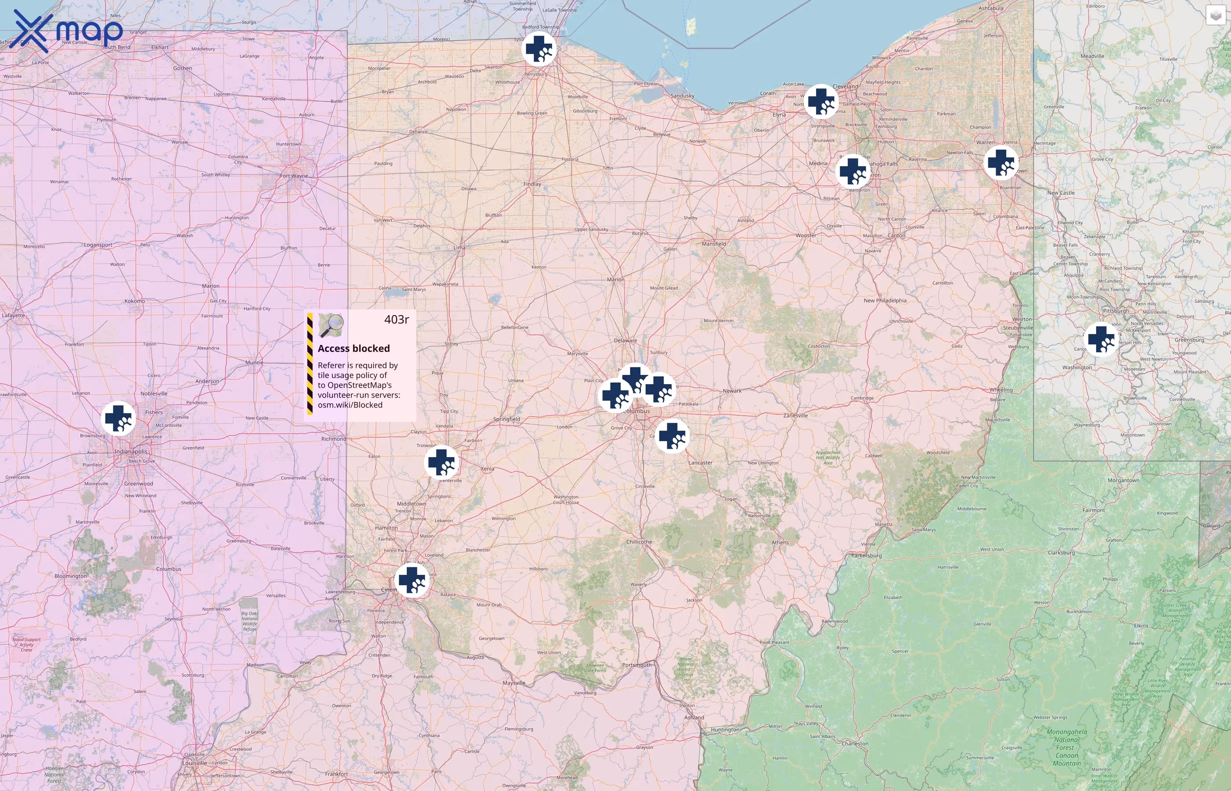Select the vet clinic marker near Pittsburgh
The width and height of the screenshot is (1231, 791).
[x=1101, y=339]
